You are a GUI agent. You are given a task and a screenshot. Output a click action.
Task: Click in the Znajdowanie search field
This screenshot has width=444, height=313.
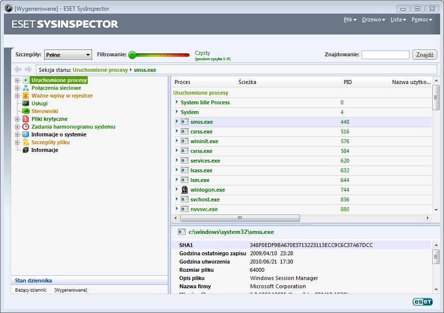click(x=385, y=55)
